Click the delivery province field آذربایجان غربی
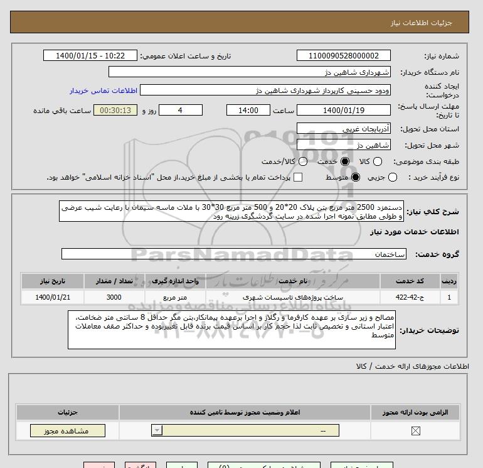483x468 pixels. (344, 128)
